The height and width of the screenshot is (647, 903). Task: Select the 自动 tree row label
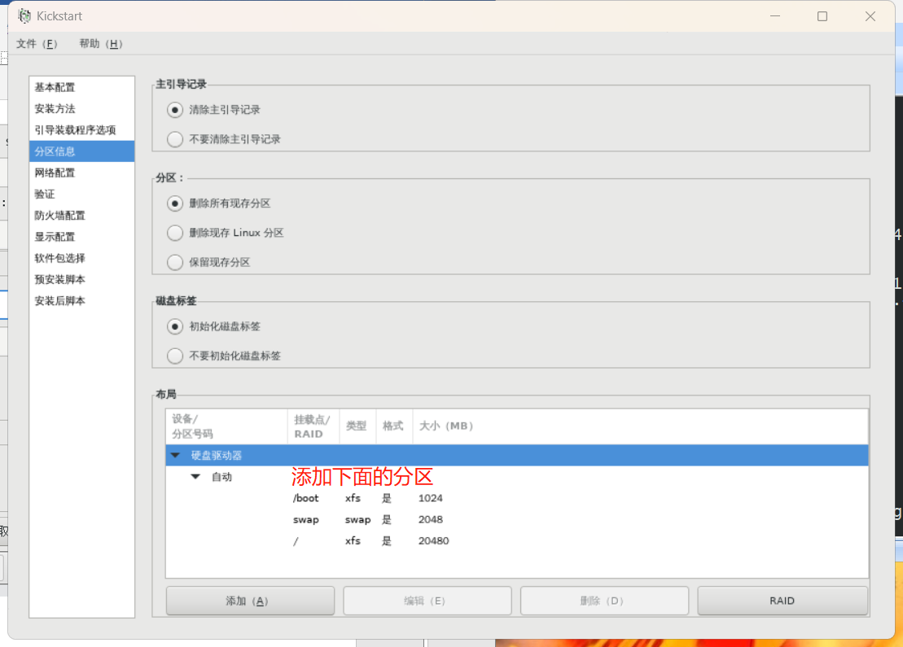(x=221, y=477)
